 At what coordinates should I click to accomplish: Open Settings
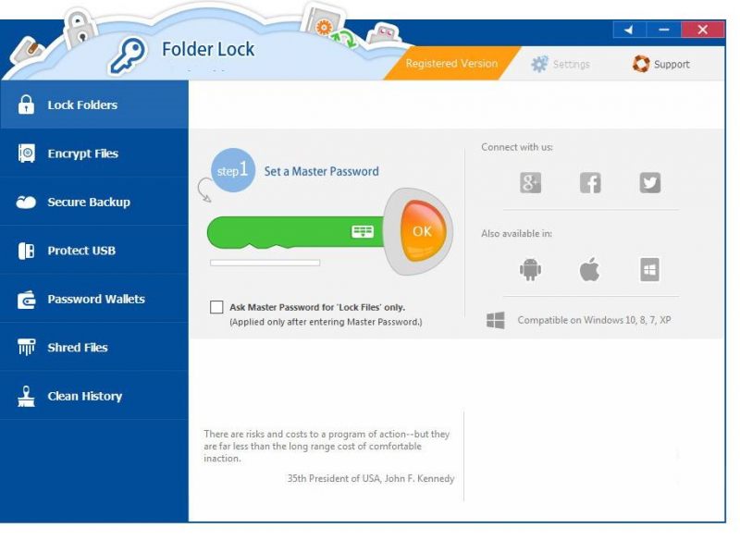click(561, 64)
